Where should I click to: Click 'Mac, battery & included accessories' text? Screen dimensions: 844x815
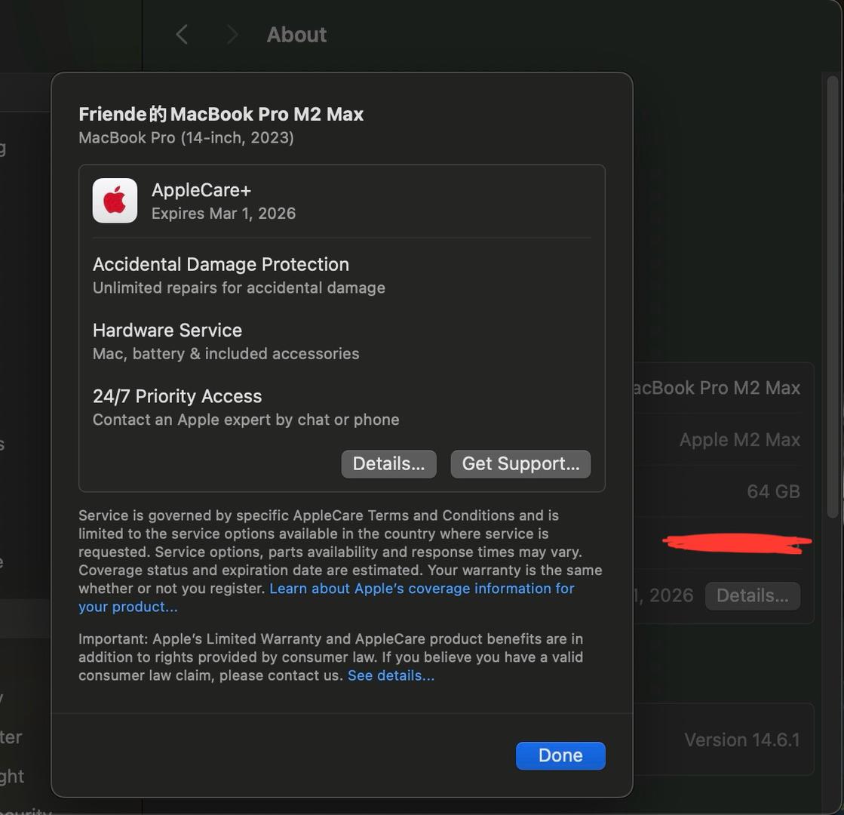226,354
